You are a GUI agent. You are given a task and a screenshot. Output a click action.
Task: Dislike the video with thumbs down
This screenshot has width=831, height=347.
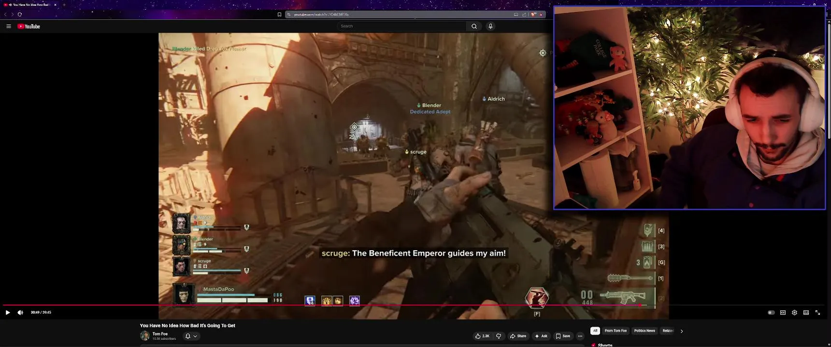pyautogui.click(x=499, y=336)
